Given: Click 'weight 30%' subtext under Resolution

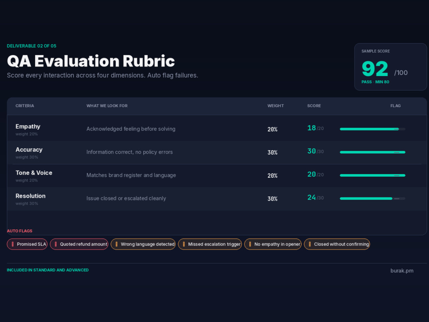Looking at the screenshot, I should 27,204.
